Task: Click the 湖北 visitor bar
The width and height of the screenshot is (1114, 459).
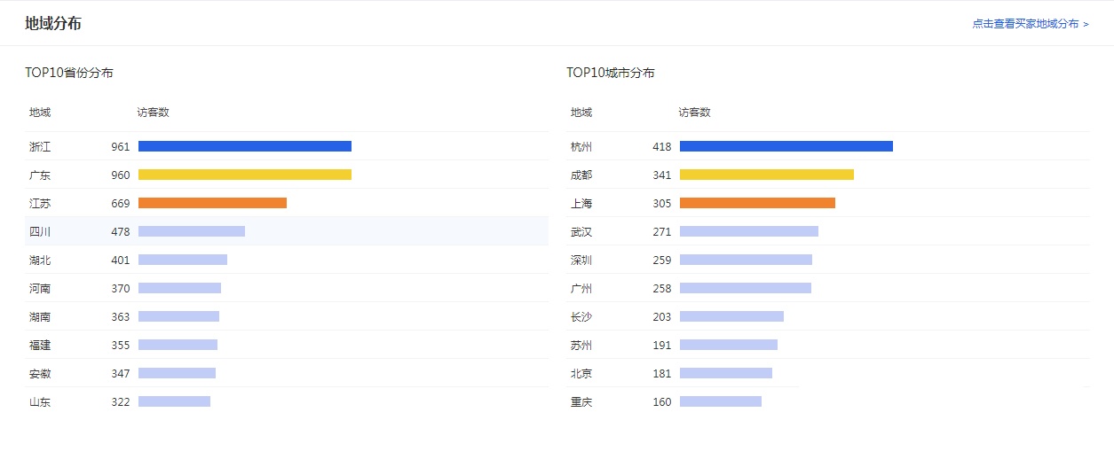Action: (x=183, y=260)
